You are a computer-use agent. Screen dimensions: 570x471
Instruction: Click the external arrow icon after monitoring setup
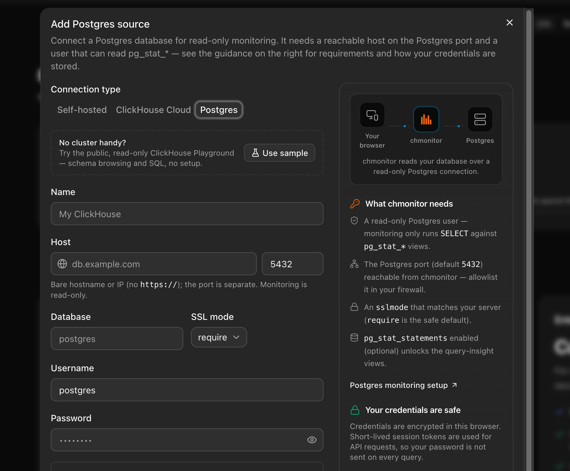tap(454, 385)
